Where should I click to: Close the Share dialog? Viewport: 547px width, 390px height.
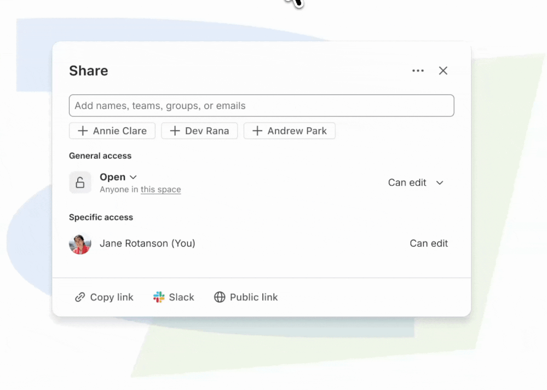point(443,71)
